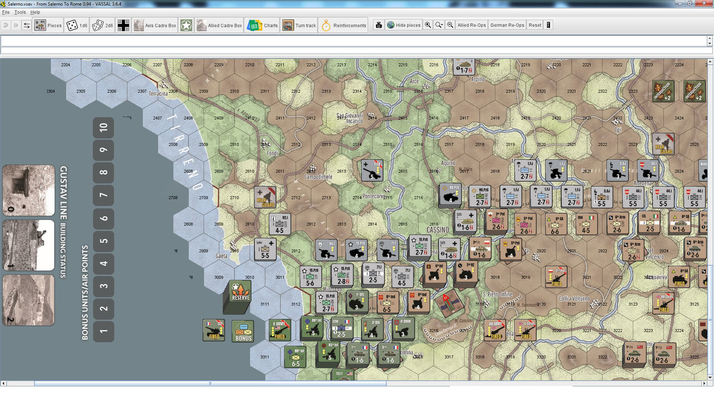Open the Axis Cadre Box
Image resolution: width=714 pixels, height=402 pixels.
click(155, 25)
